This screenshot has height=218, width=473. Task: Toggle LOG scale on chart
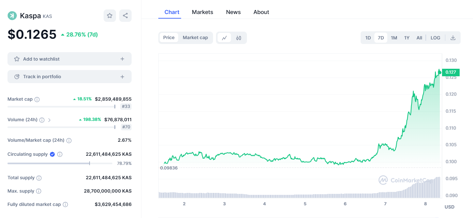coord(435,38)
